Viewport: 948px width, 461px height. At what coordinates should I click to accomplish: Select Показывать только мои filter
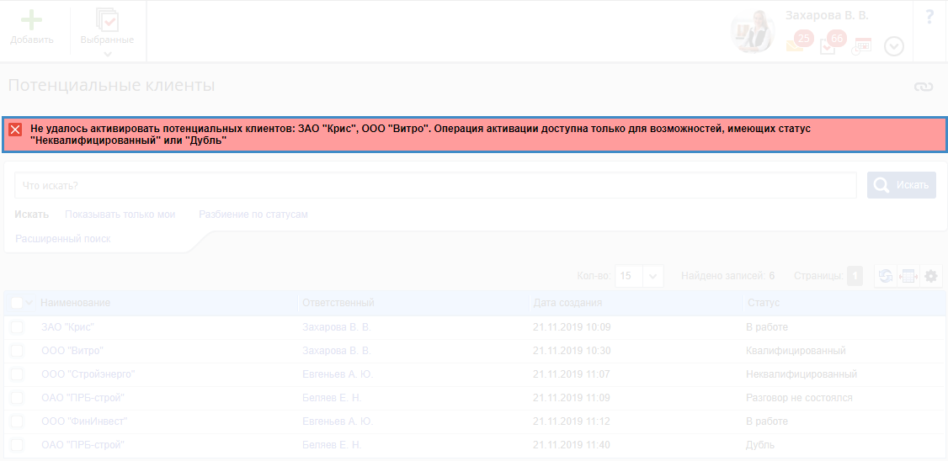[120, 215]
